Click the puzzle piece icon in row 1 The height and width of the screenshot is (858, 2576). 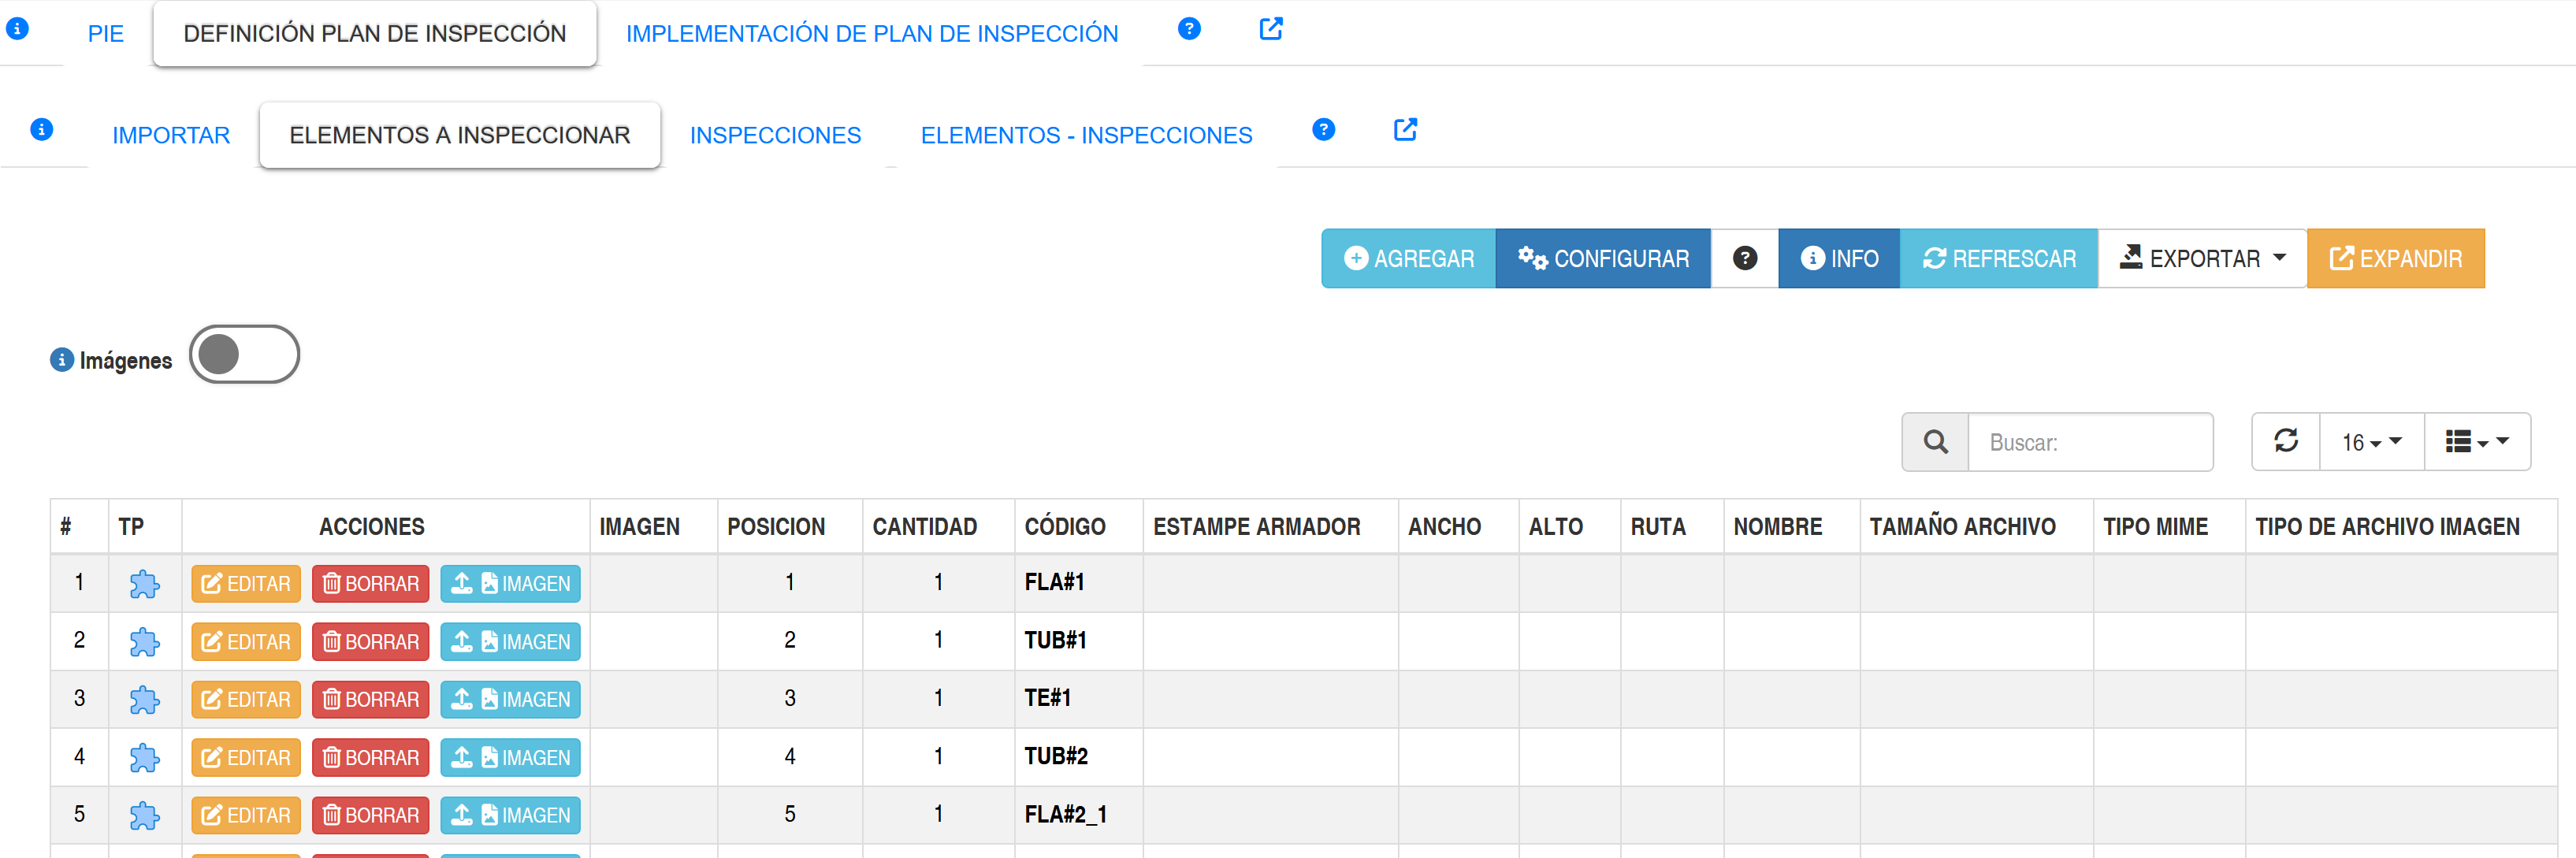pos(144,584)
